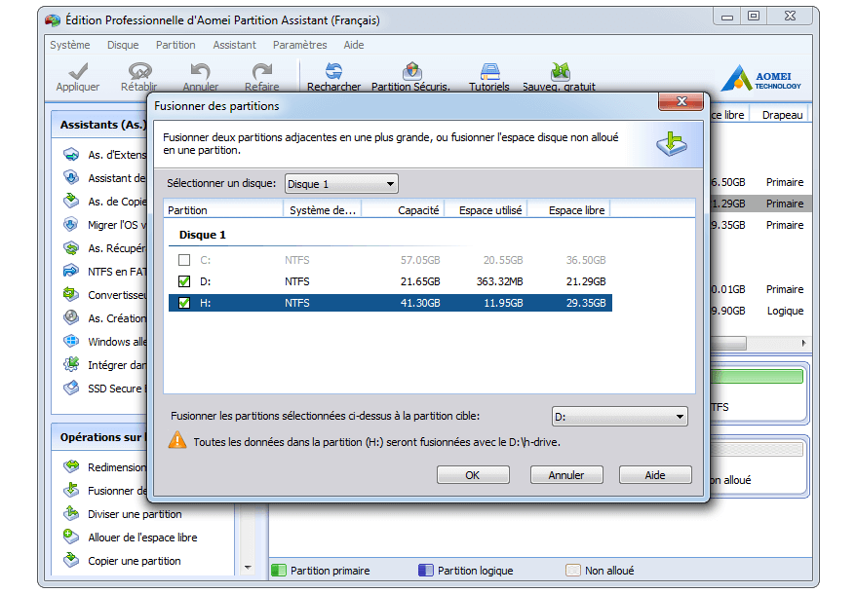Choose Allouer de l'espace libre icon
Image resolution: width=856 pixels, height=593 pixels.
coord(71,537)
